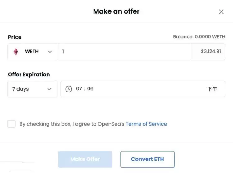Toggle the 下午 AM/PM period selector

tap(212, 89)
